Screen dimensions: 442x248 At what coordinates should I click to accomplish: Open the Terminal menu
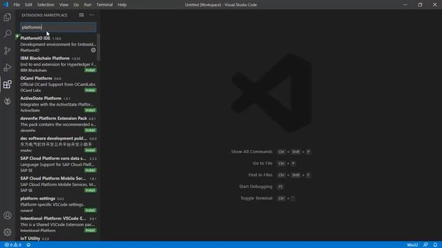coord(104,5)
